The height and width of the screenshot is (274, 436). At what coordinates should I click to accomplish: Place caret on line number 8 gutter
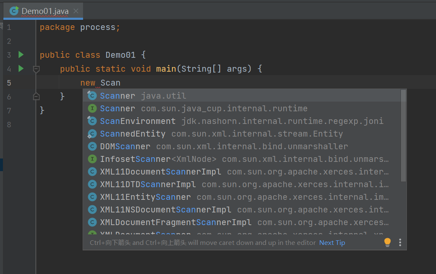click(x=9, y=125)
